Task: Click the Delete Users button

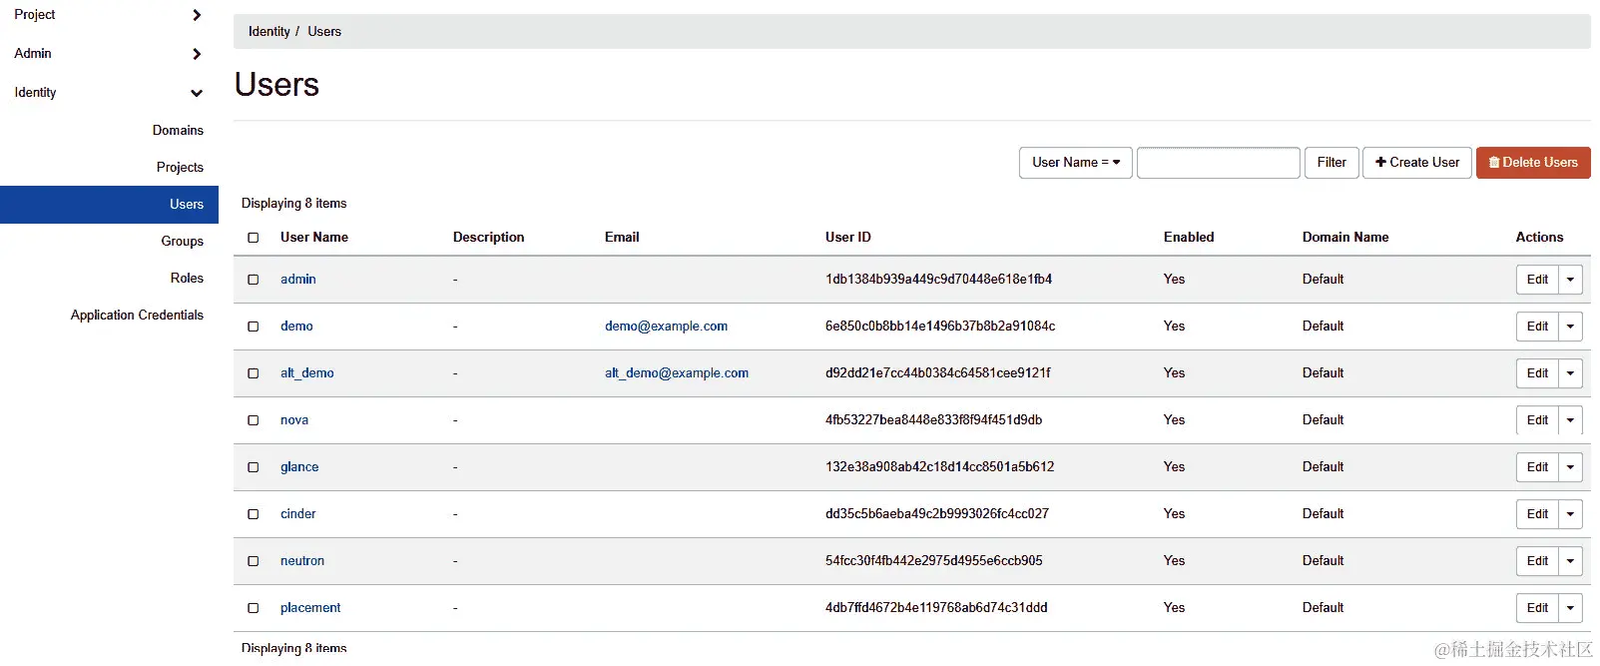Action: 1533,163
